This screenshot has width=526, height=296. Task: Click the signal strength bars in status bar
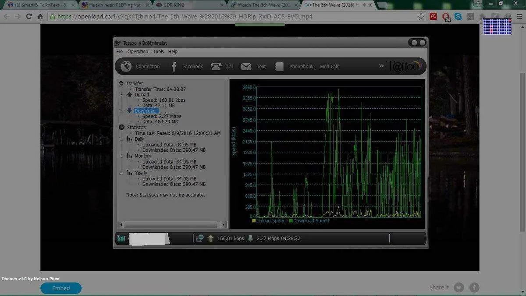[121, 239]
